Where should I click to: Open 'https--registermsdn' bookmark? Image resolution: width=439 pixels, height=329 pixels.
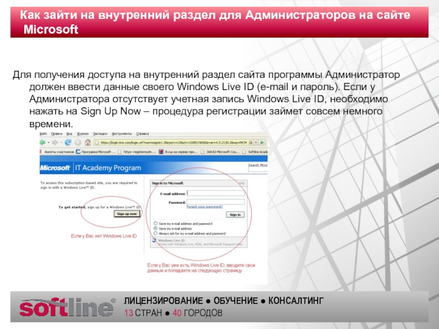coord(137,152)
